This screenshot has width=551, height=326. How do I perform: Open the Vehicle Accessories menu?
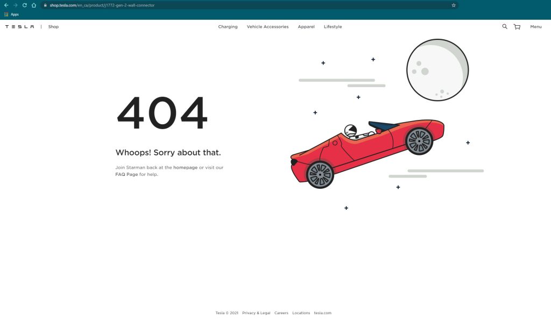267,27
